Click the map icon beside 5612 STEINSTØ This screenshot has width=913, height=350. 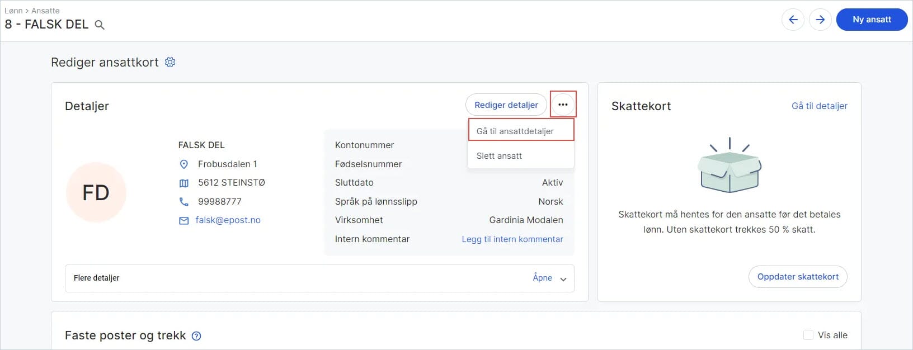tap(183, 183)
